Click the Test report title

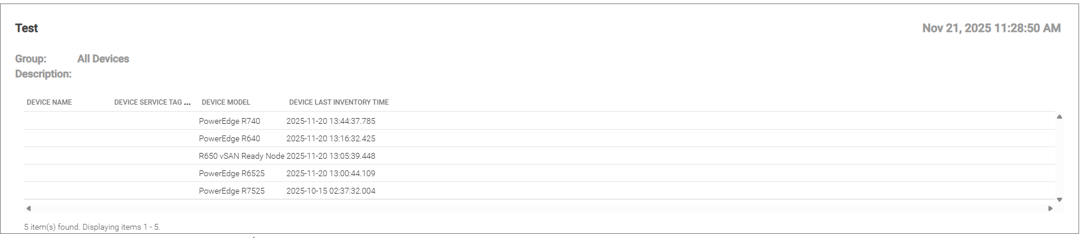[27, 28]
